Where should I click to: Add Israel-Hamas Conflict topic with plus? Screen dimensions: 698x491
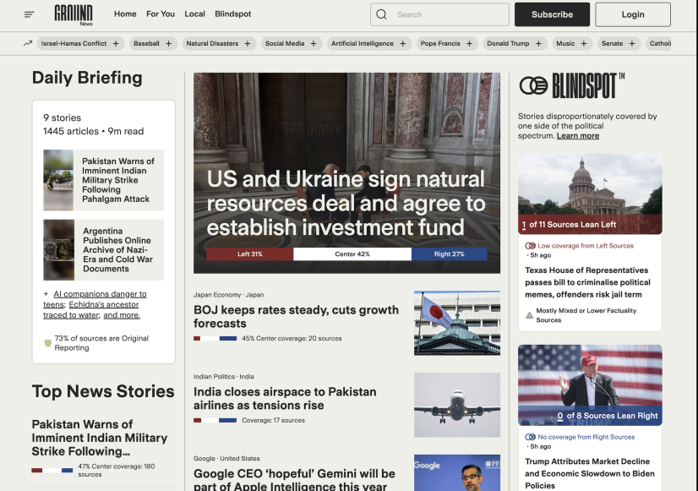coord(116,44)
